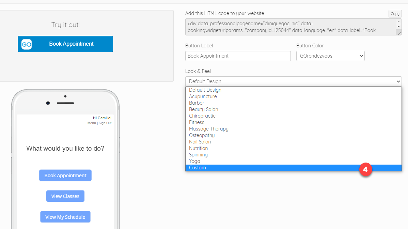Screen dimensions: 408x229
Task: Pick the Barber design option
Action: 293,103
